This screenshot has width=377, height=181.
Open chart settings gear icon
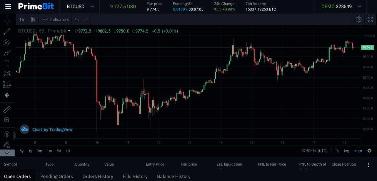[359, 20]
